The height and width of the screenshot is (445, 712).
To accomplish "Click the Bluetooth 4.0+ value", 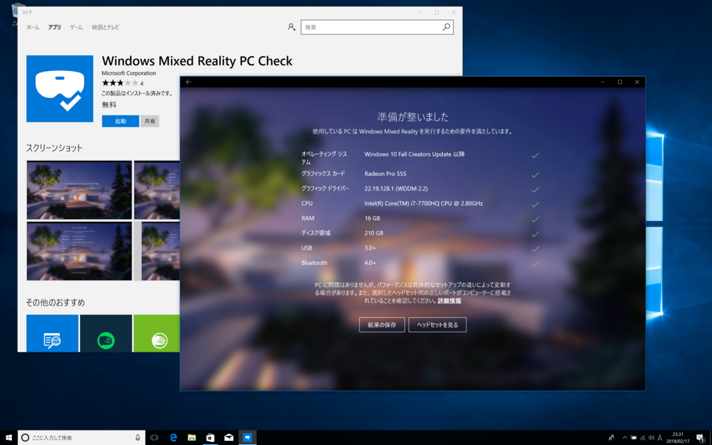I will click(x=370, y=262).
